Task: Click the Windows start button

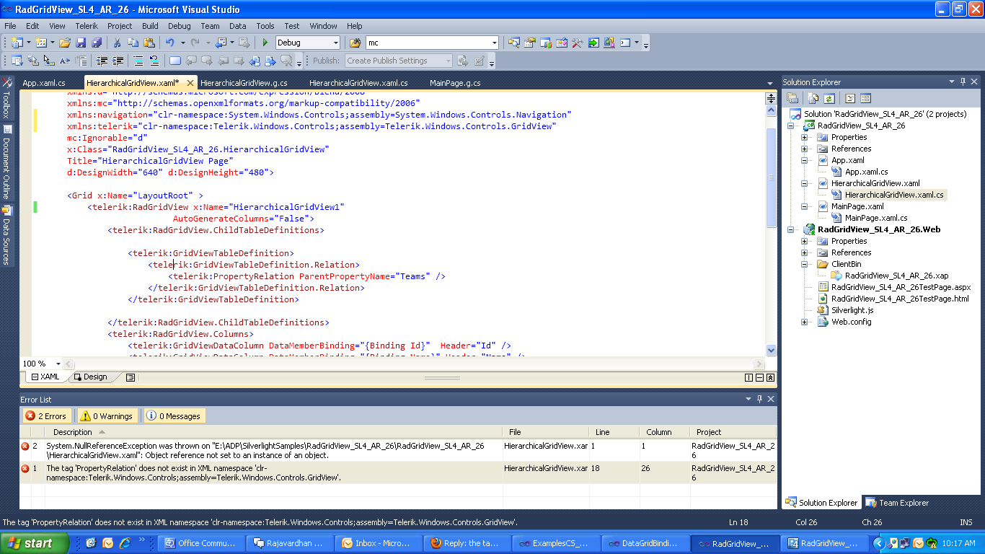Action: point(35,543)
